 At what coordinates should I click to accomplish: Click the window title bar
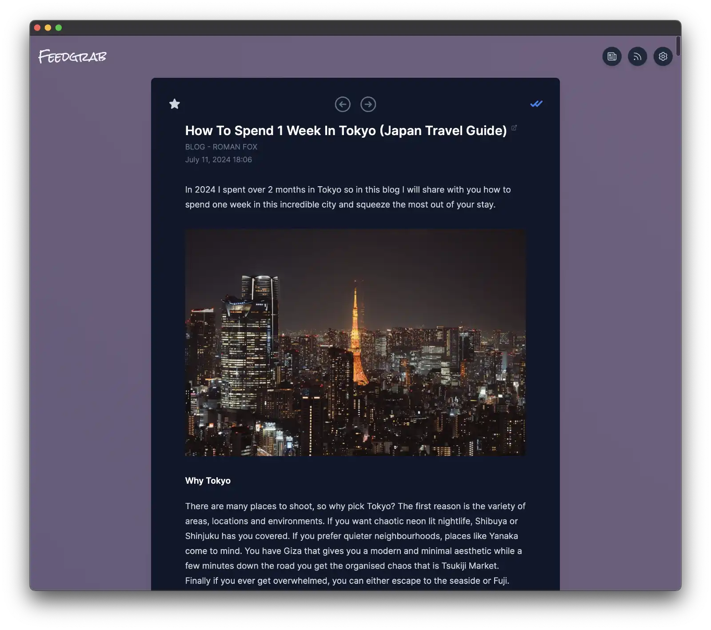click(x=355, y=27)
